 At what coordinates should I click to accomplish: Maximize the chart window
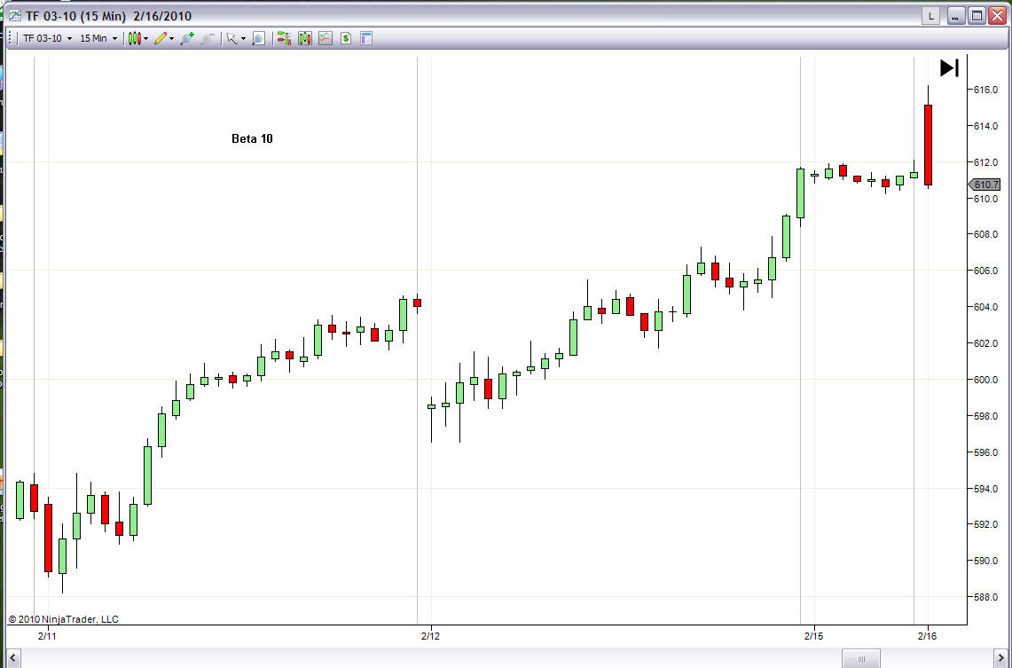[977, 15]
